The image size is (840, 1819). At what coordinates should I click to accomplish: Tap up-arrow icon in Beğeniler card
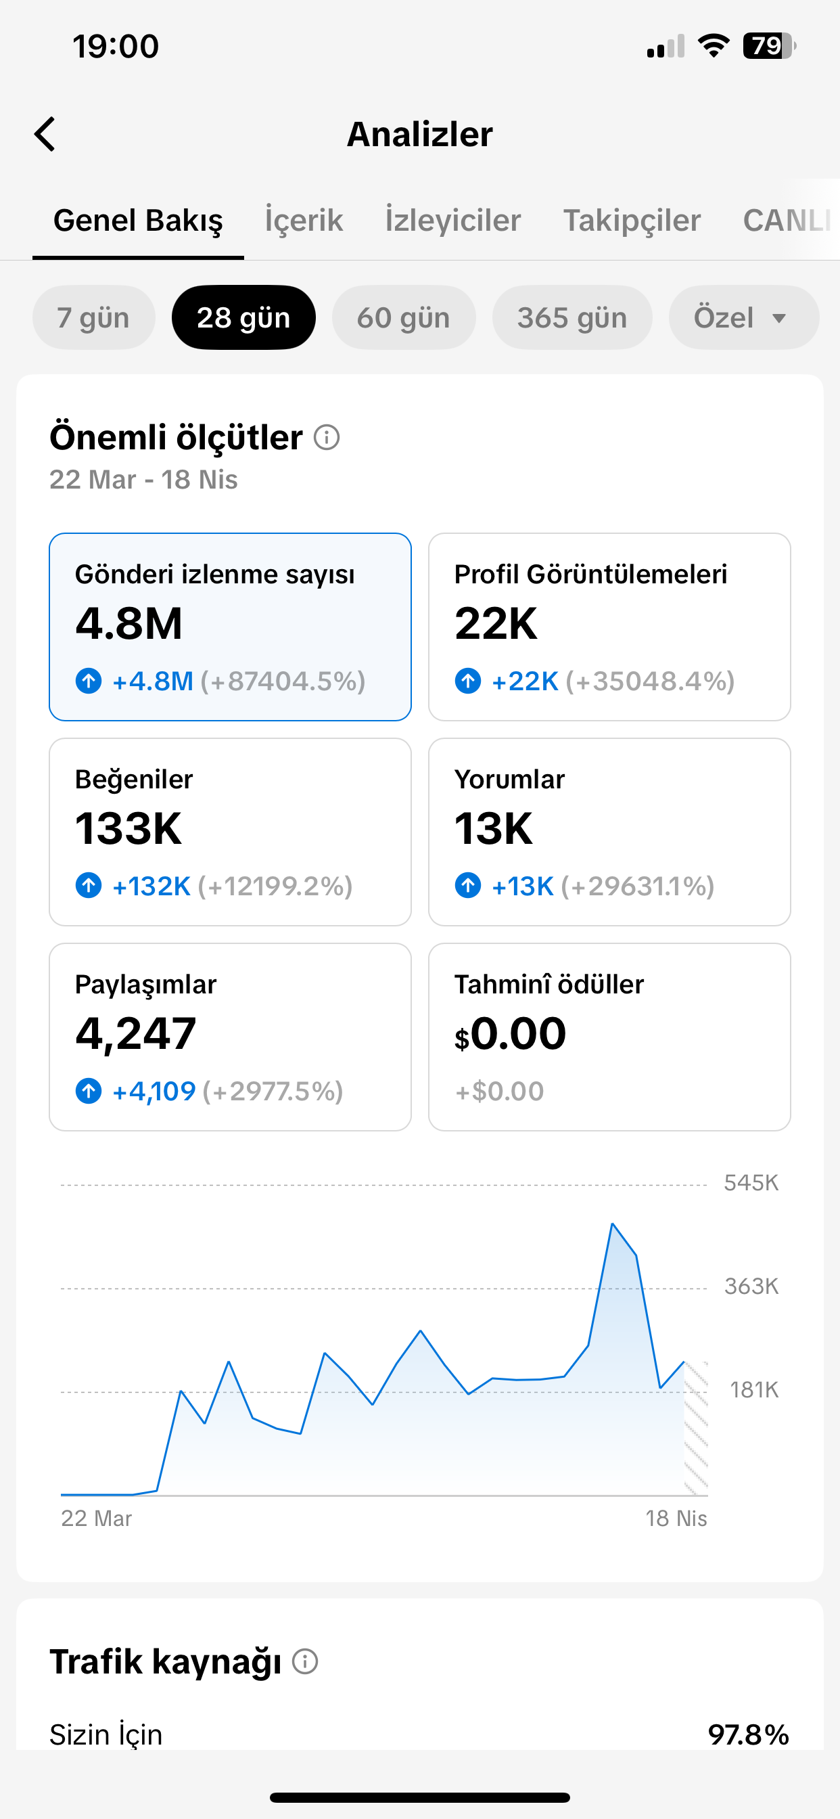[x=88, y=886]
